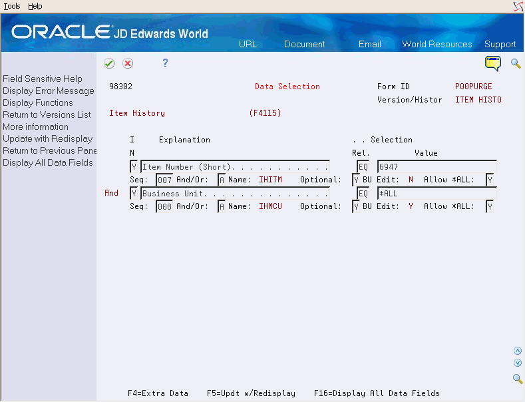Click the IHMCU field name
This screenshot has width=525, height=402.
pos(270,206)
